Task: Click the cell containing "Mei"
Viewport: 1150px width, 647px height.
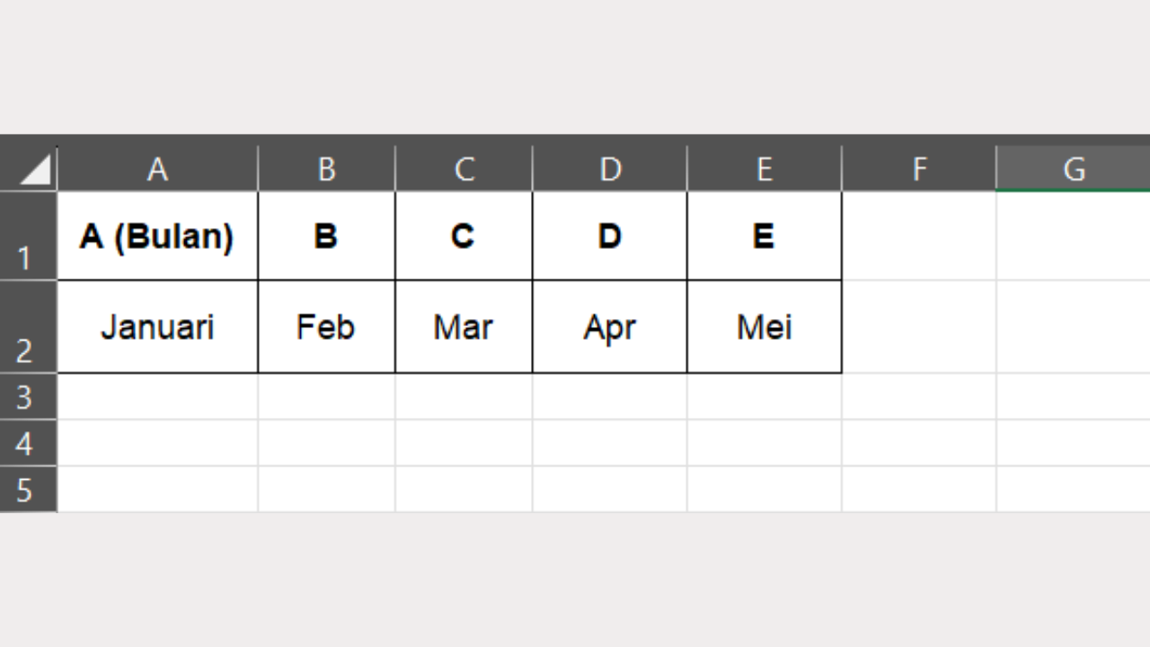Action: tap(765, 327)
